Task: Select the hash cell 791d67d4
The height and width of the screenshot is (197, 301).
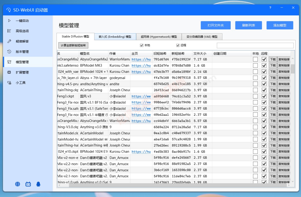Action: (x=161, y=59)
